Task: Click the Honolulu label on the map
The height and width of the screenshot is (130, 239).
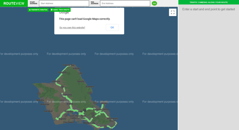Action: click(89, 123)
